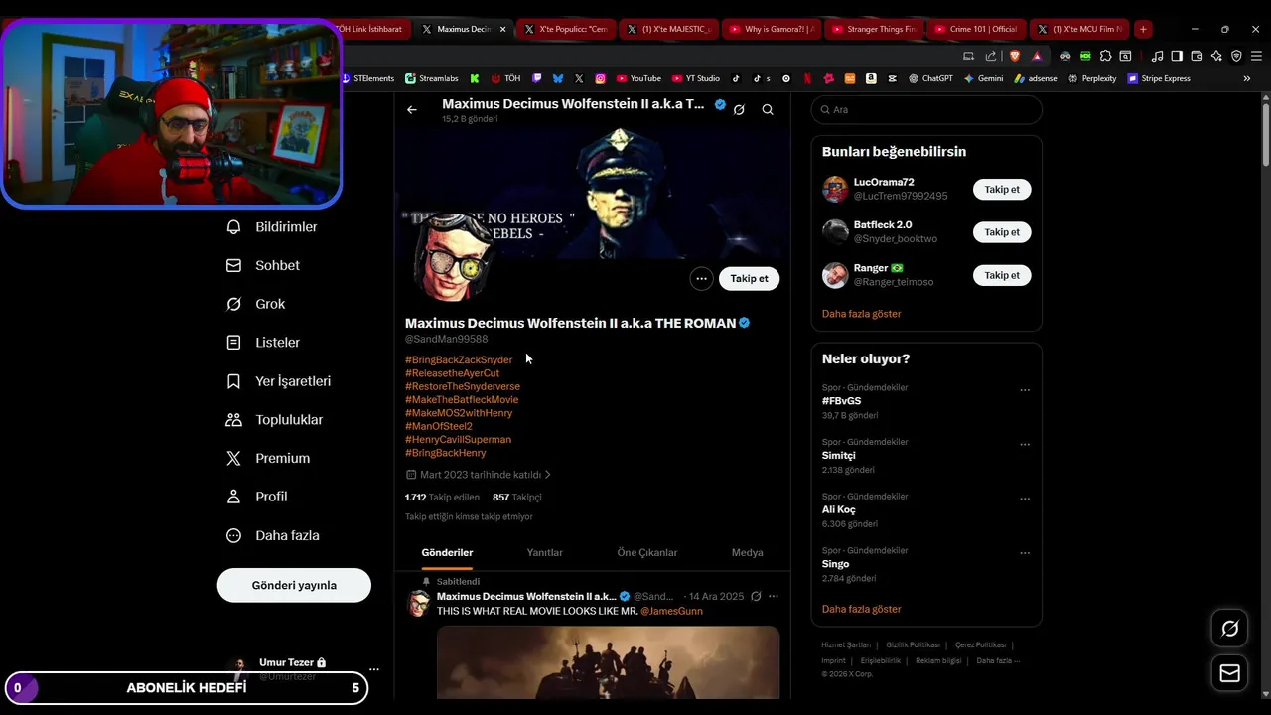
Task: Expand the bookmarks overflow chevron
Action: 1247,78
